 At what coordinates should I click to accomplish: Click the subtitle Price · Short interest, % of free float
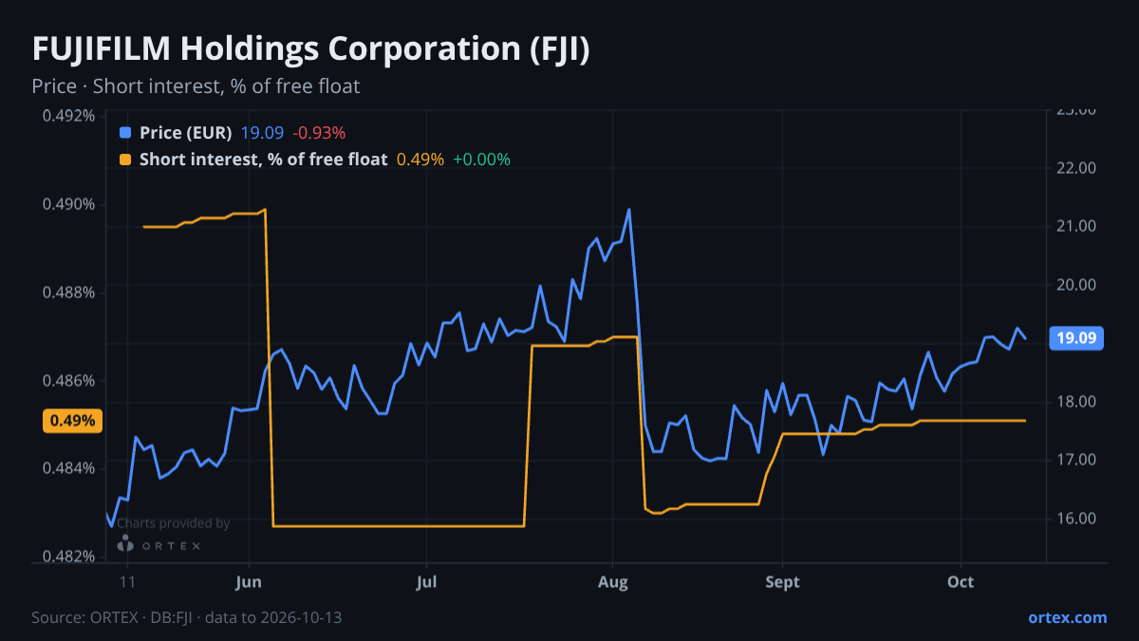tap(196, 86)
